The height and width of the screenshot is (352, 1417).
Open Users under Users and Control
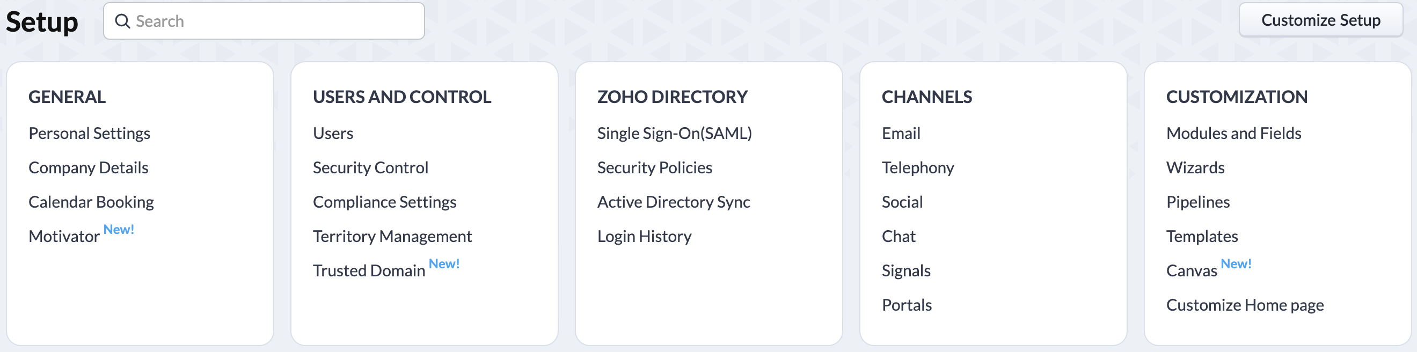tap(333, 133)
